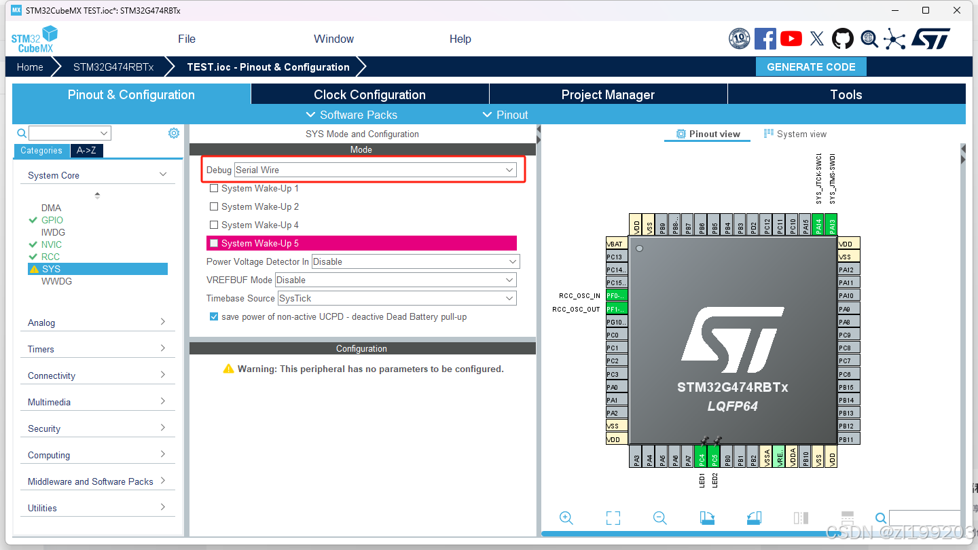
Task: Open the GitHub icon link
Action: pos(843,39)
